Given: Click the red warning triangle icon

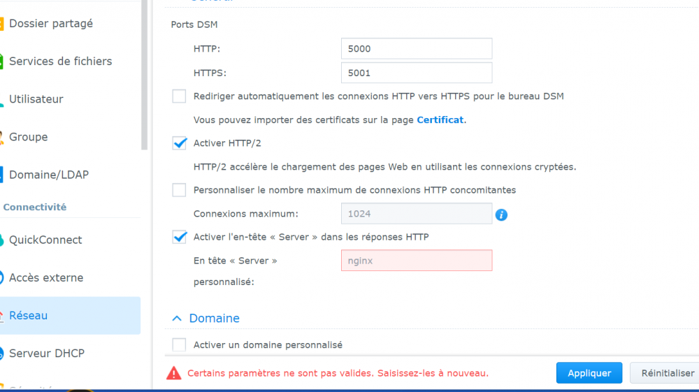Looking at the screenshot, I should [174, 373].
